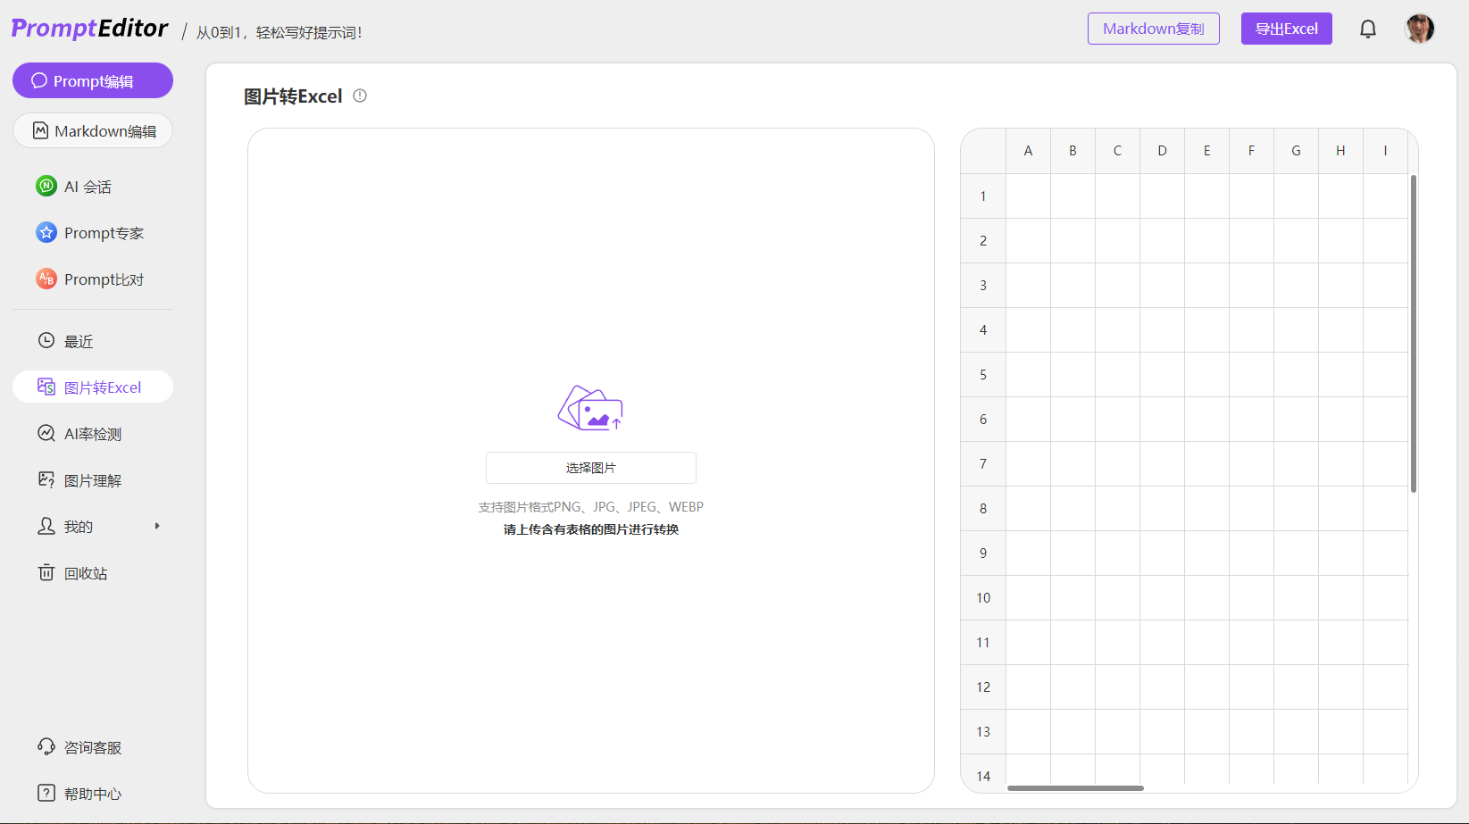Click the image upload illustration icon
The height and width of the screenshot is (824, 1469).
590,408
